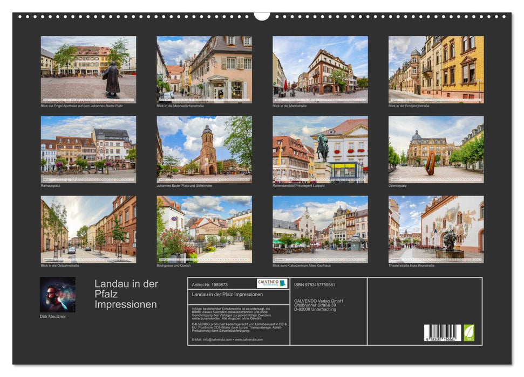Click the ISBN barcode
The width and height of the screenshot is (524, 377).
click(443, 333)
